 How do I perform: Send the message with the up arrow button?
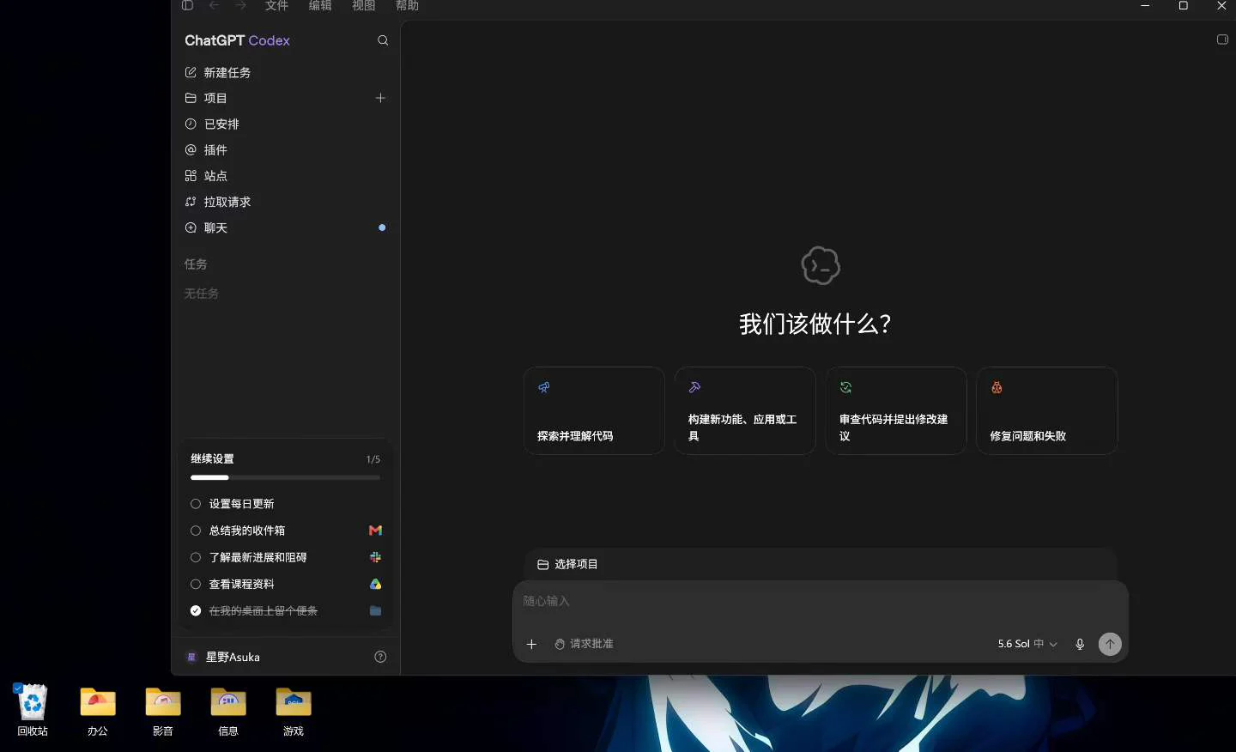coord(1110,644)
